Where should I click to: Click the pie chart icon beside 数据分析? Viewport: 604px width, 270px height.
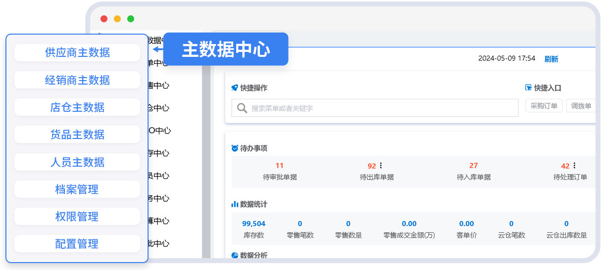click(235, 256)
